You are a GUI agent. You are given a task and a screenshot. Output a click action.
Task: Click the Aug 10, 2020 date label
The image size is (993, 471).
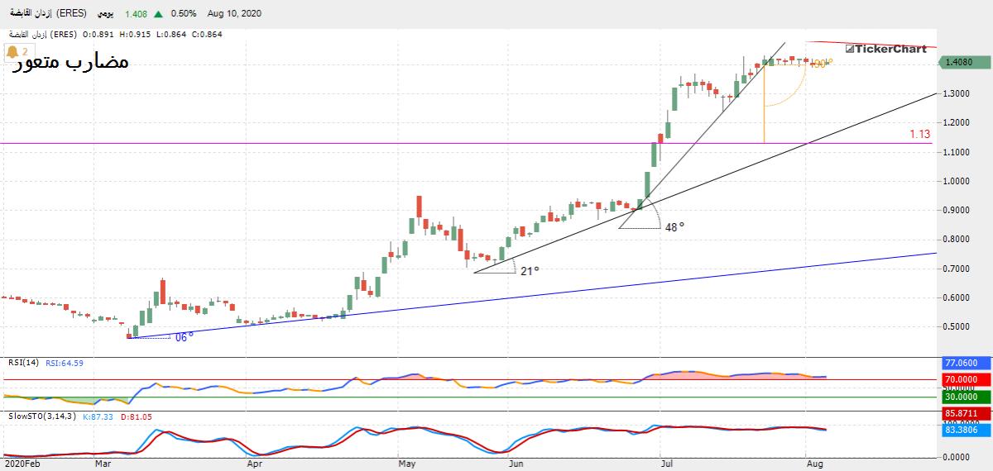233,14
